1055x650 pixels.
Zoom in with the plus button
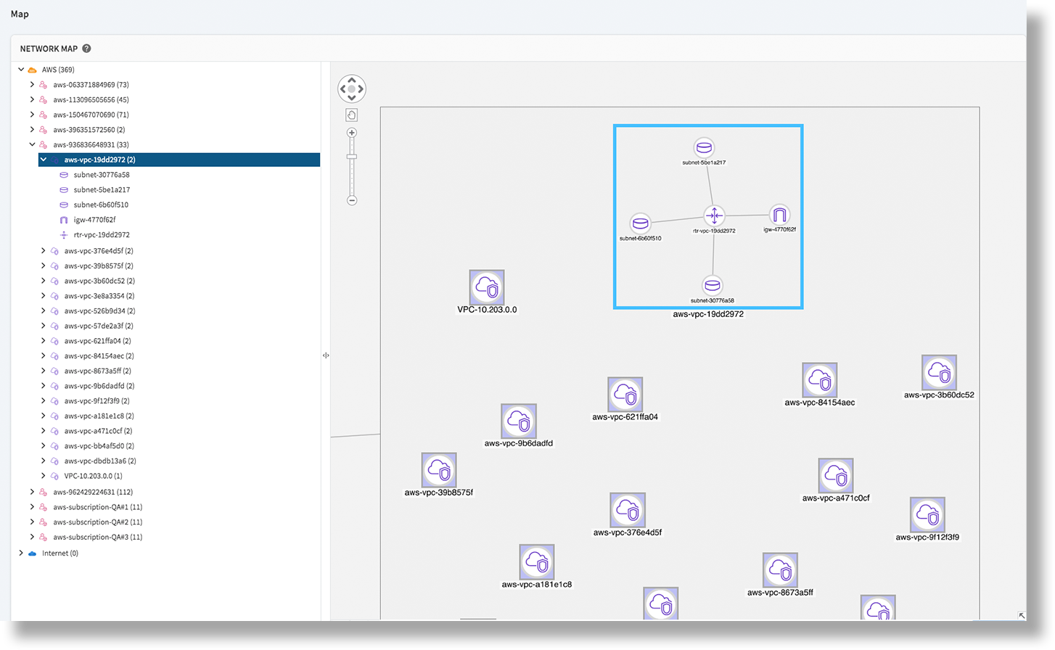coord(352,133)
